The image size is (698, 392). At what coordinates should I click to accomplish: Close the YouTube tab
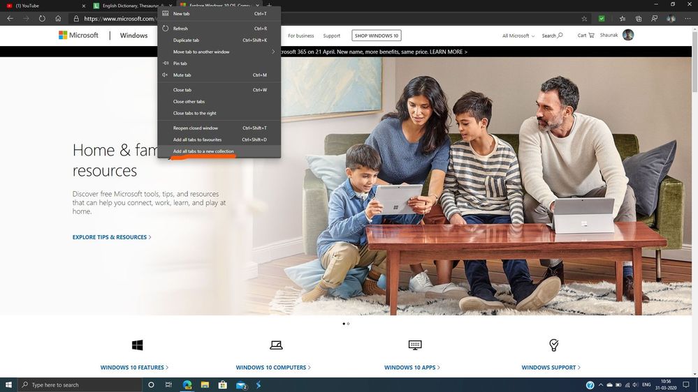84,6
